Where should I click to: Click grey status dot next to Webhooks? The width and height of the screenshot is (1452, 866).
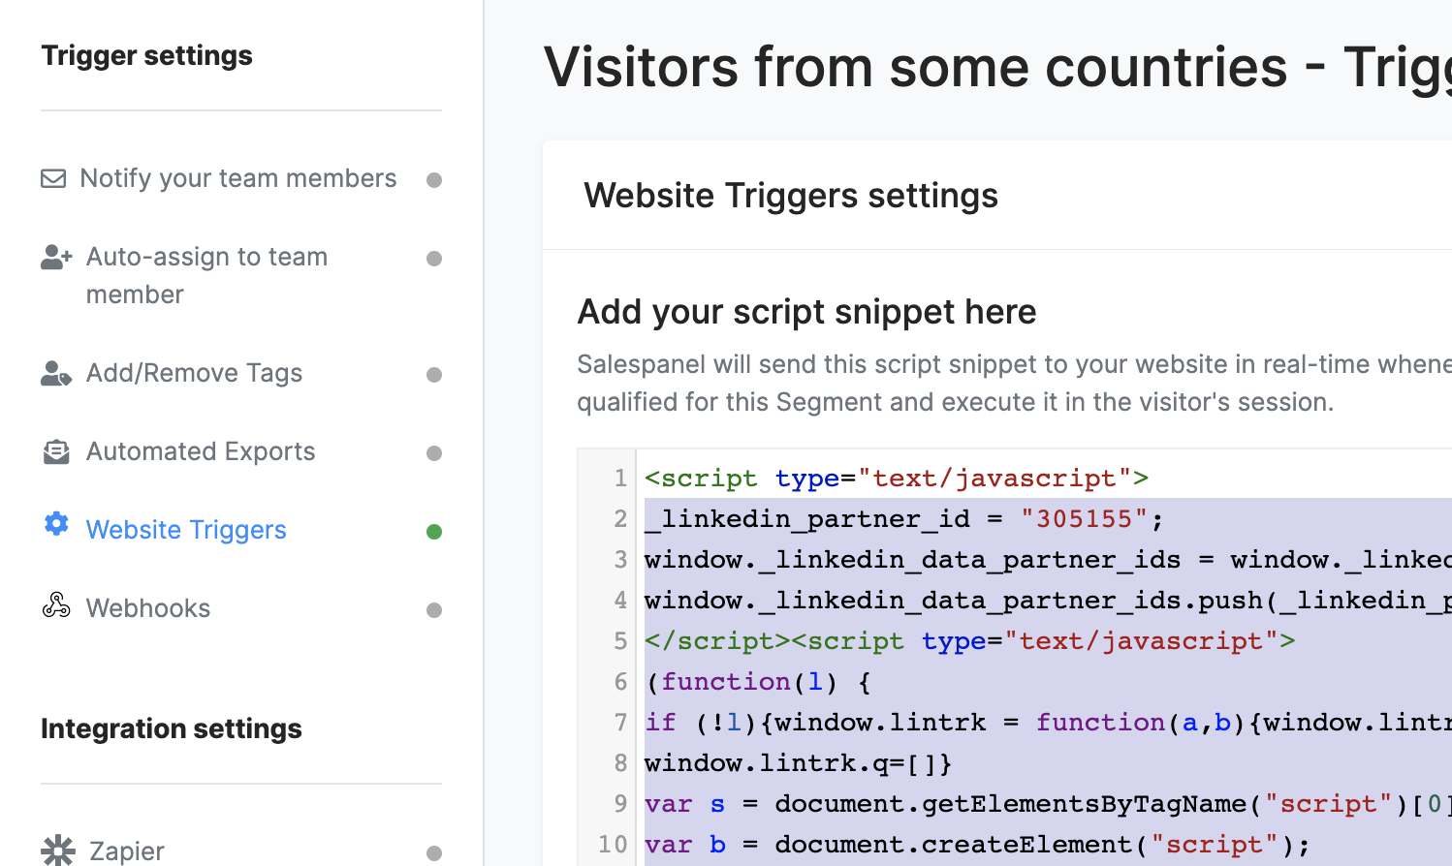pyautogui.click(x=434, y=609)
